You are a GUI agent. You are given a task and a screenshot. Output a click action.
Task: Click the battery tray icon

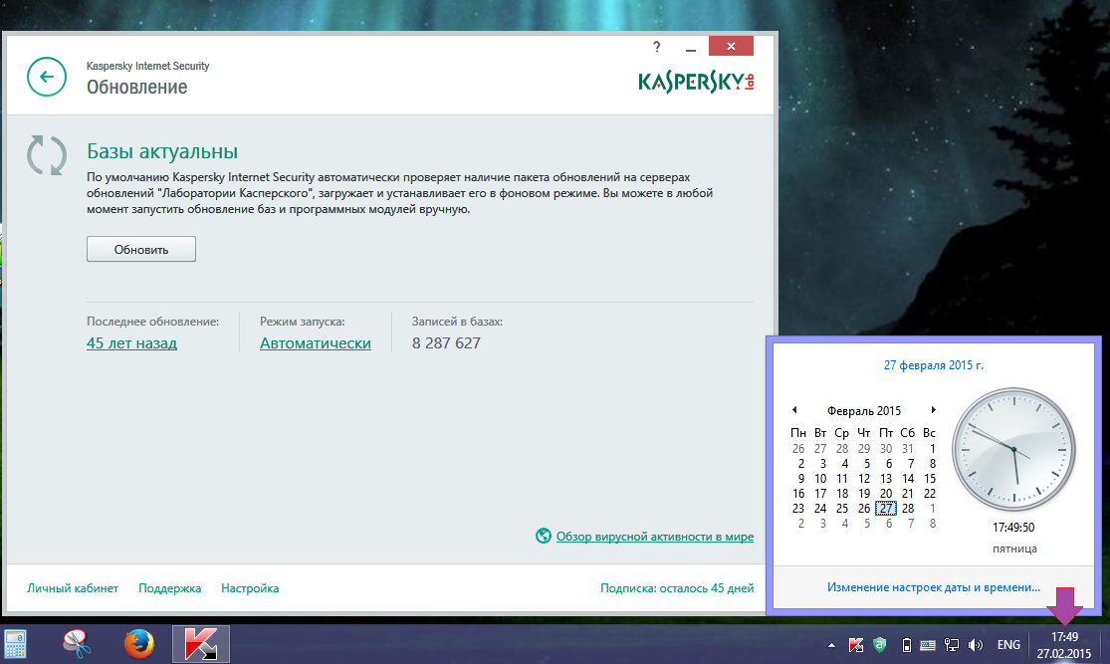[x=906, y=645]
